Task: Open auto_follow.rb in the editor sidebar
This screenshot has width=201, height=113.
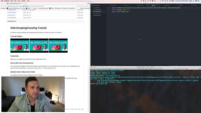Action: (x=98, y=10)
